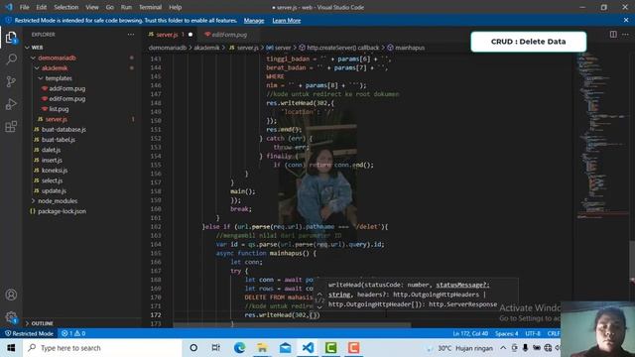635x357 pixels.
Task: Open the Search view in activity bar
Action: point(11,59)
